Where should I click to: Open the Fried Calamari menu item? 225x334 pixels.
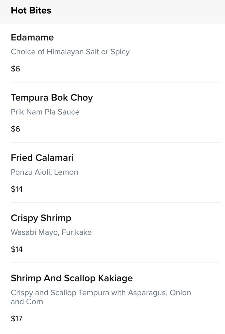point(42,158)
